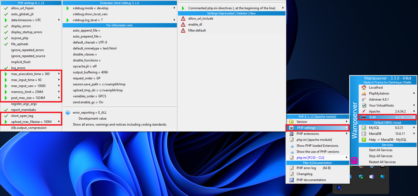
Task: Click 'session.save_path = c:/wamp64/tmp' line
Action: pos(99,84)
